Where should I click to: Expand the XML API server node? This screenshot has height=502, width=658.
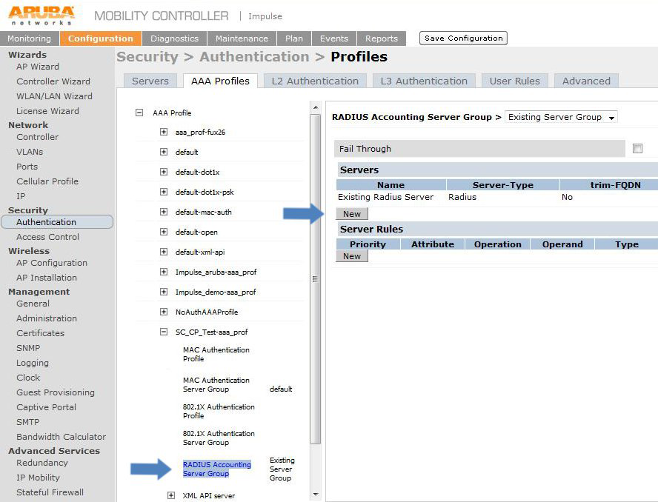click(x=170, y=495)
